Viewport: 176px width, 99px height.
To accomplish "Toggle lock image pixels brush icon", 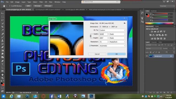I will [x=153, y=52].
